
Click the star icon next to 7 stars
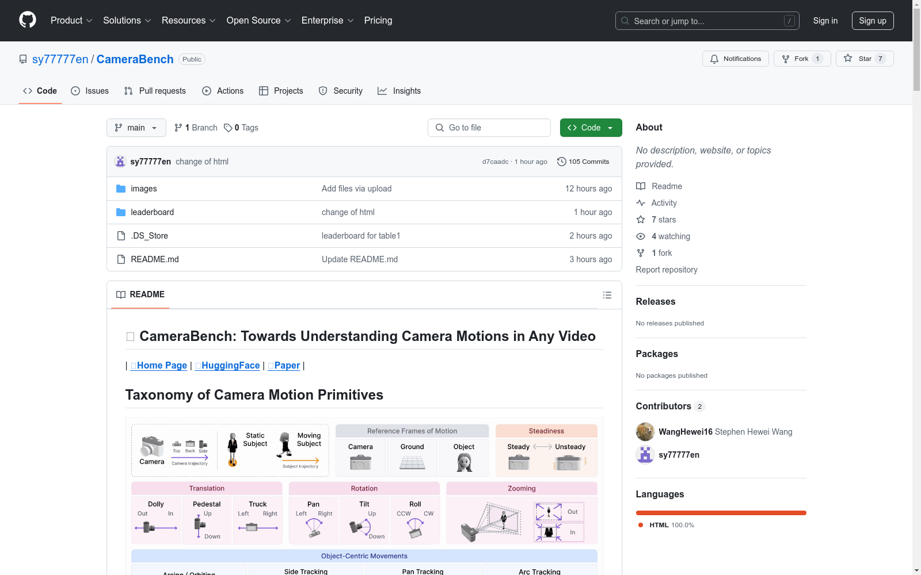point(641,220)
